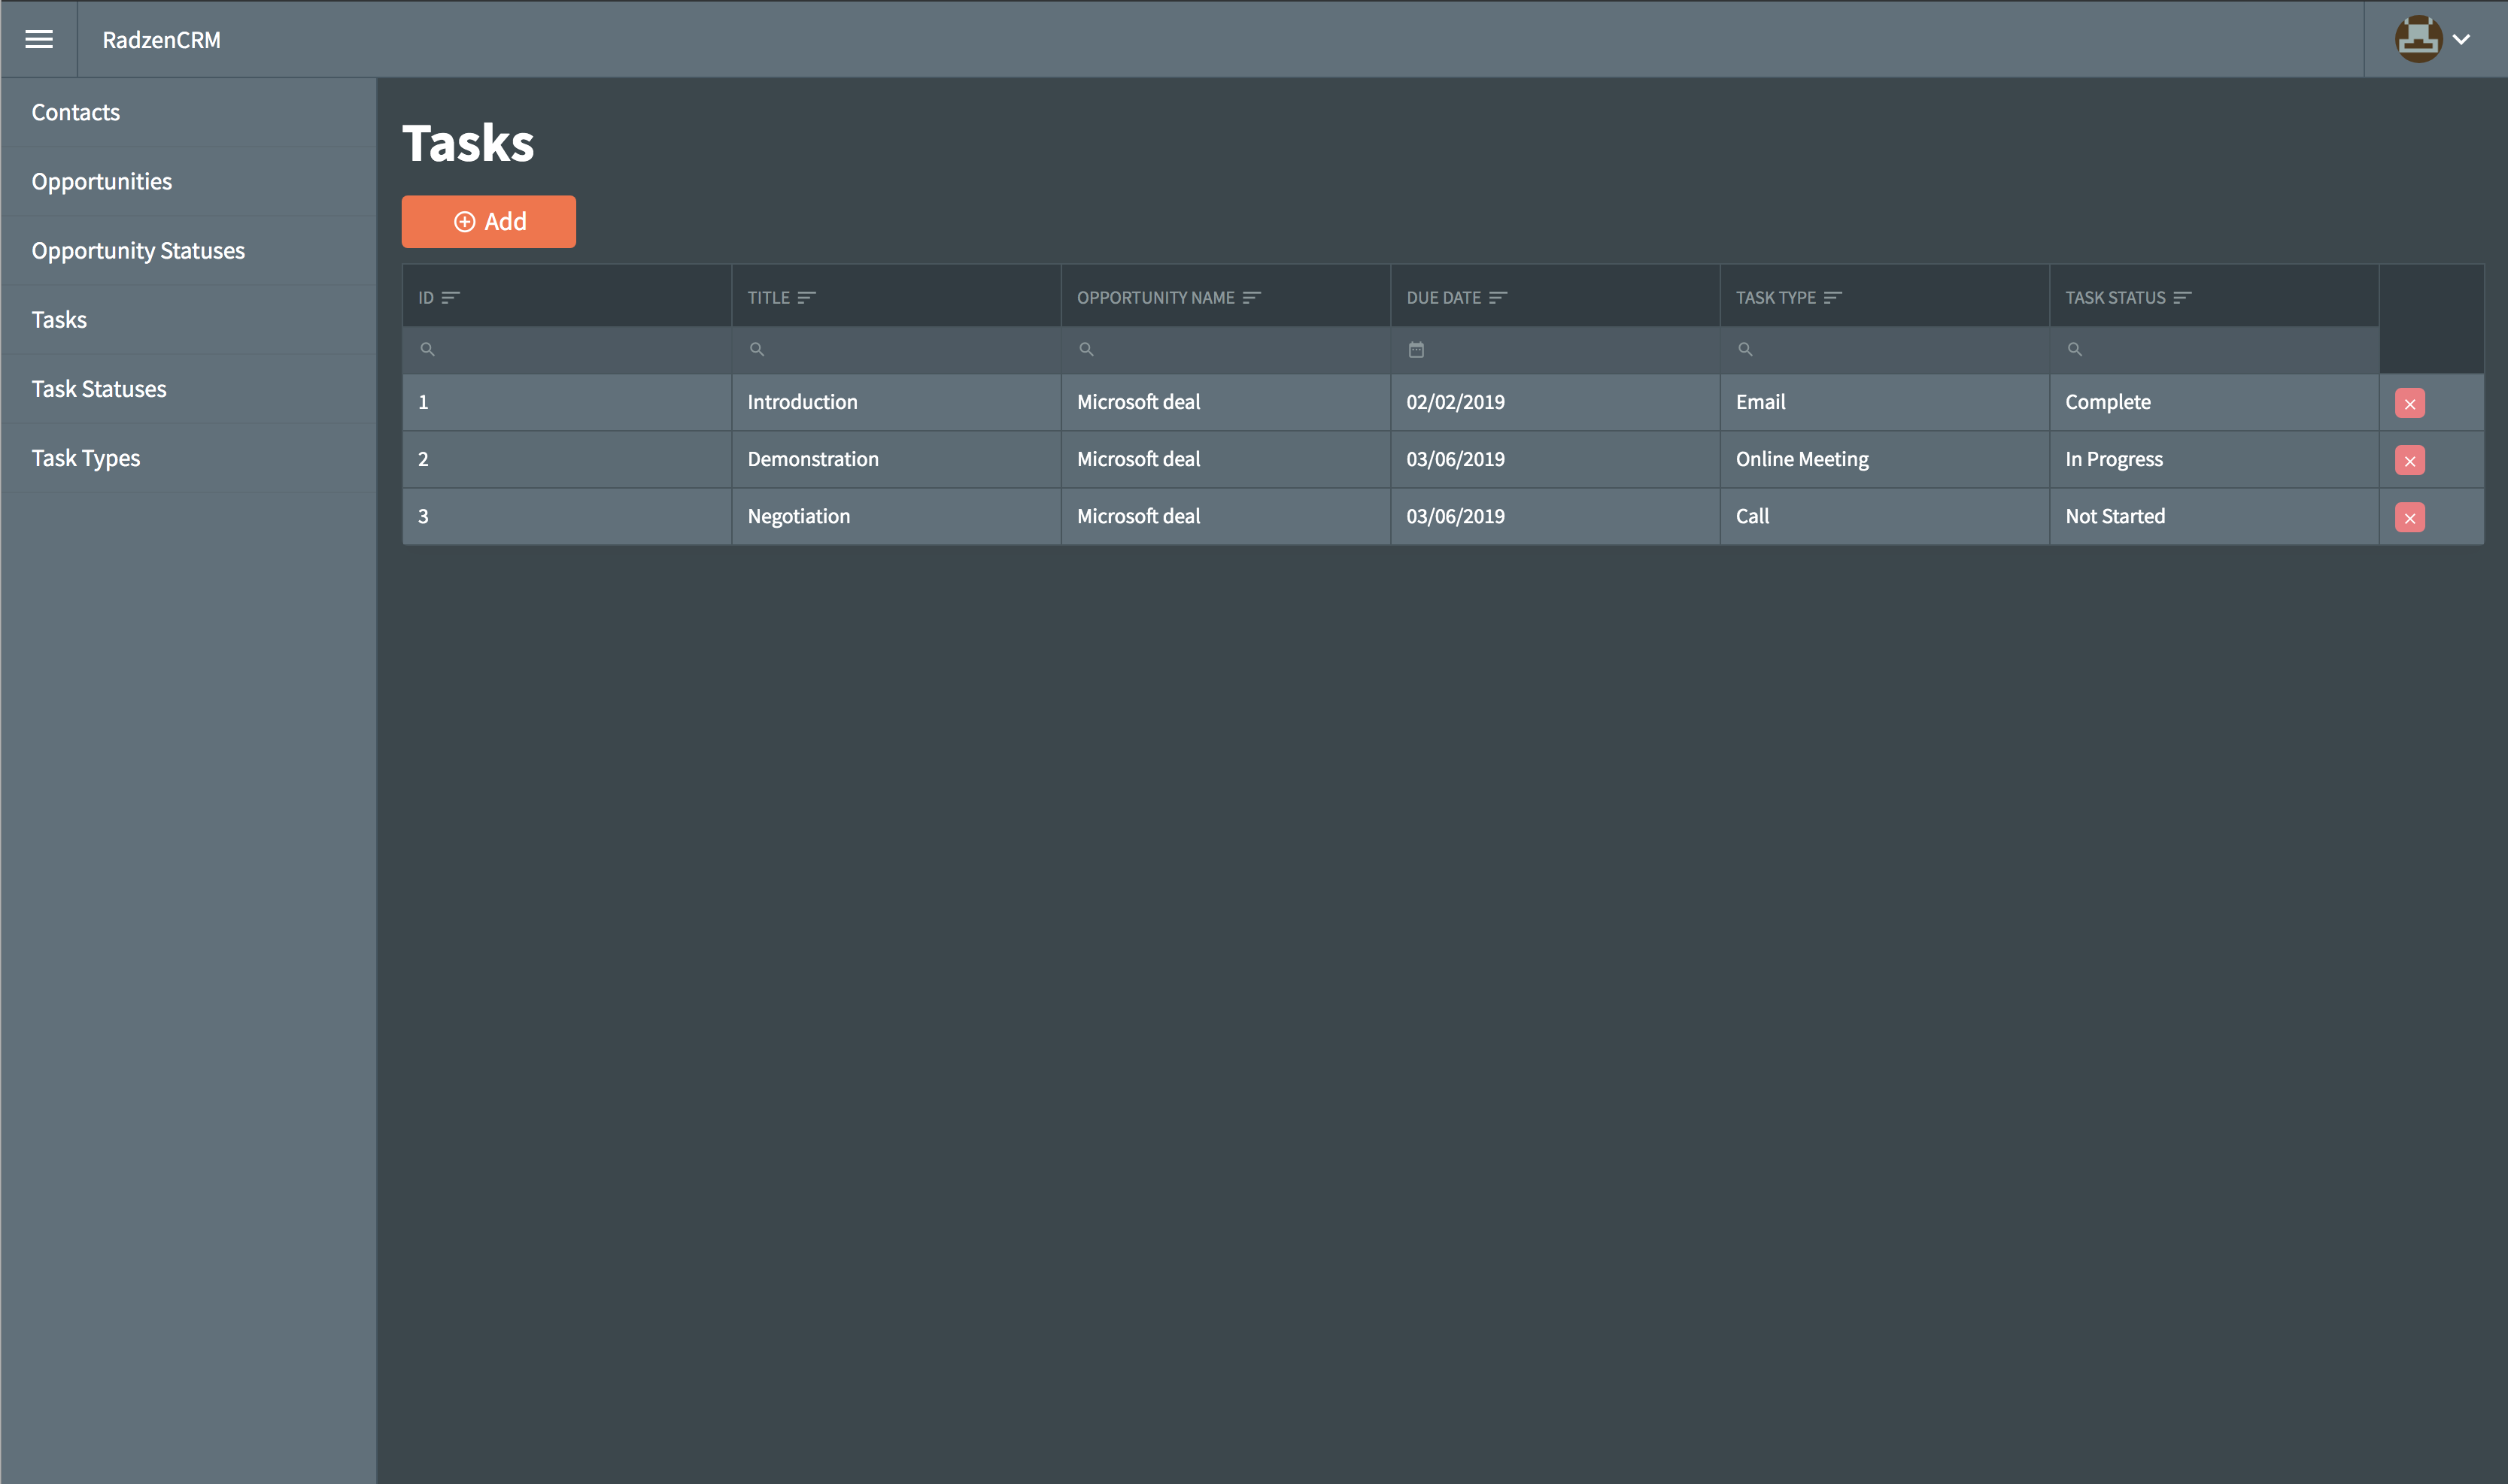2508x1484 pixels.
Task: Focus the Task Type filter field
Action: tap(1884, 350)
